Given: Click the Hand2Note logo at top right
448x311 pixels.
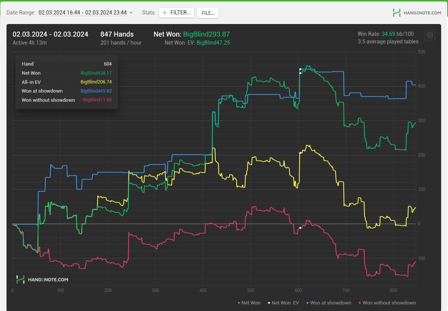Looking at the screenshot, I should (x=417, y=13).
